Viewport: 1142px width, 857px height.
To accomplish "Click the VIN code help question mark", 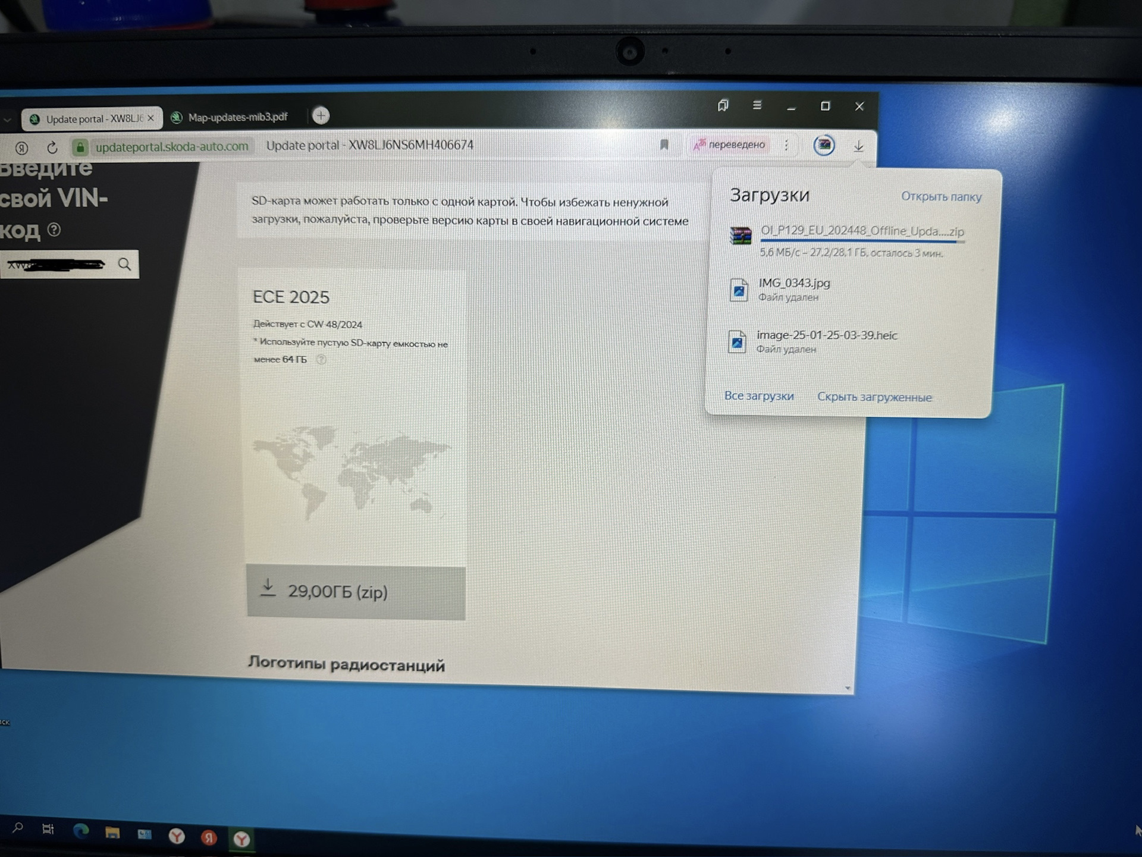I will 54,230.
